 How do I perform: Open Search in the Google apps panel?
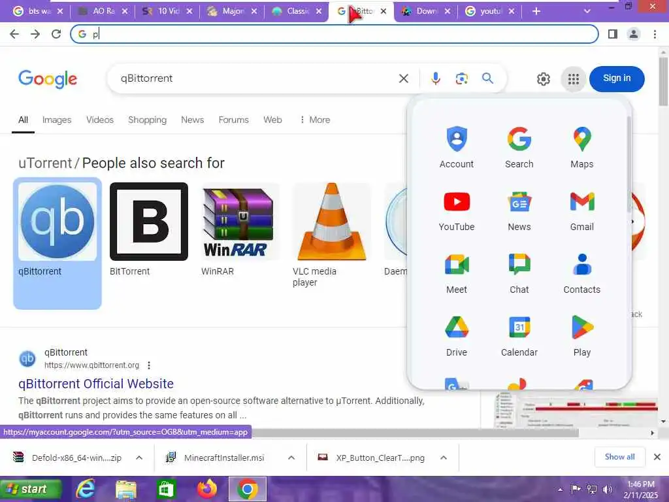(x=519, y=147)
